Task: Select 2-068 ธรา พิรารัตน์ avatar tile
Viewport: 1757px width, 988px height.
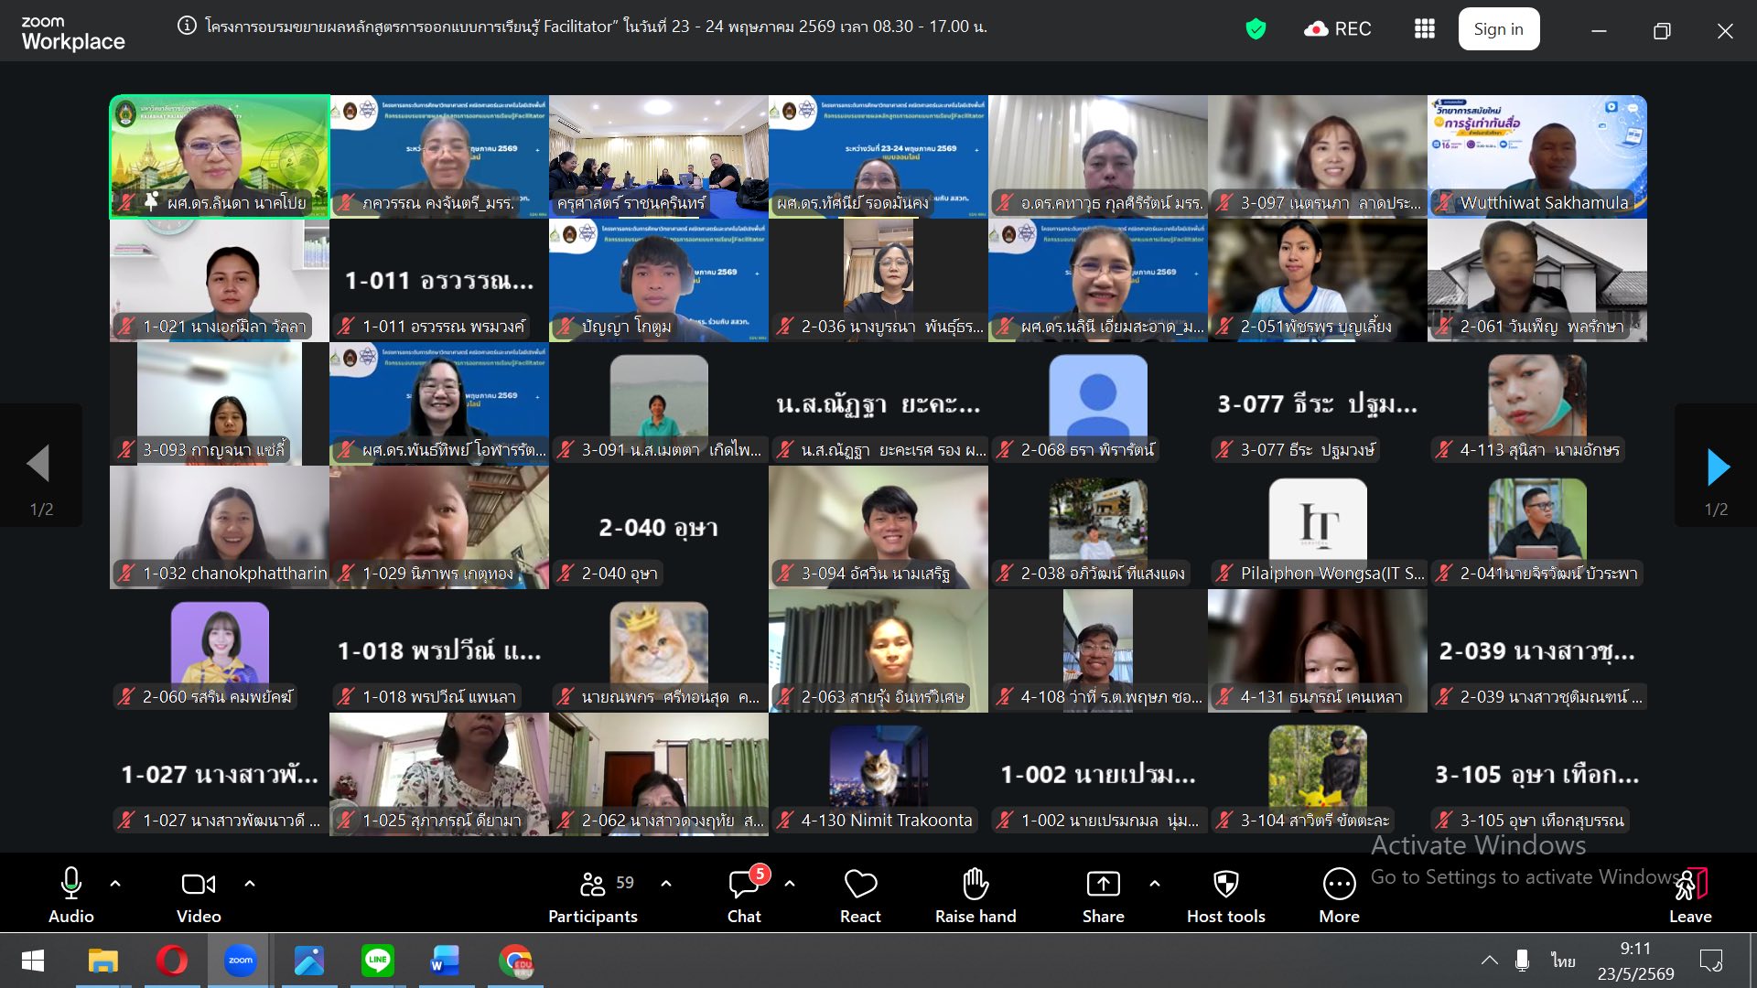Action: pos(1098,403)
